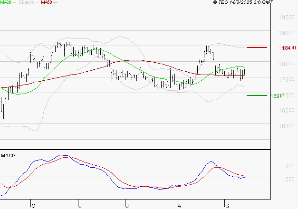Click the green support line marker
The height and width of the screenshot is (209, 298).
click(257, 95)
